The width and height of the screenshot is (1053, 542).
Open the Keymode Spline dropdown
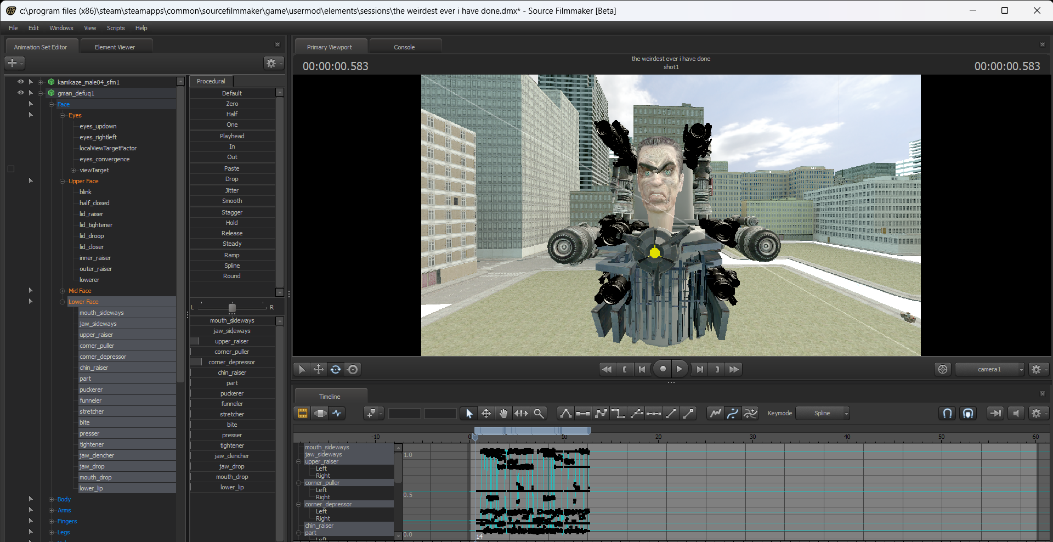coord(823,413)
